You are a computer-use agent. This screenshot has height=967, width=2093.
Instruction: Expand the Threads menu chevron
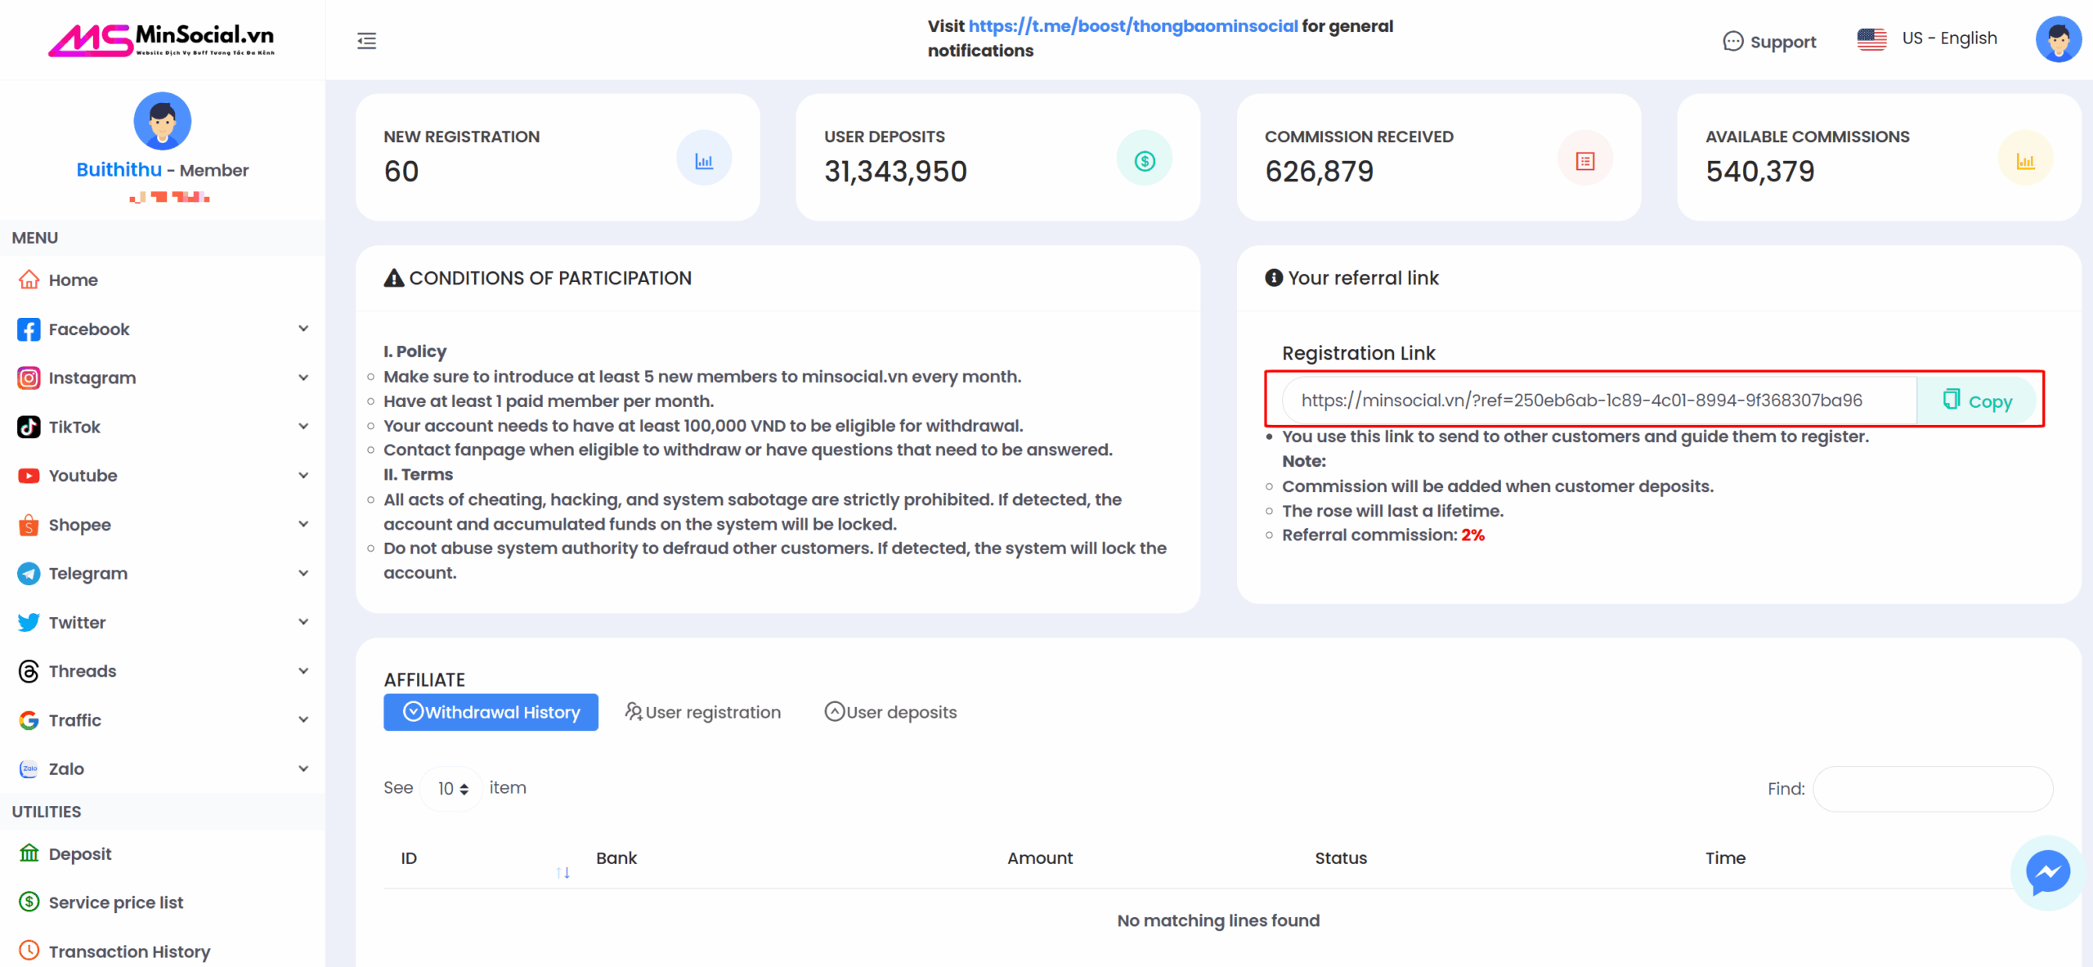[303, 671]
